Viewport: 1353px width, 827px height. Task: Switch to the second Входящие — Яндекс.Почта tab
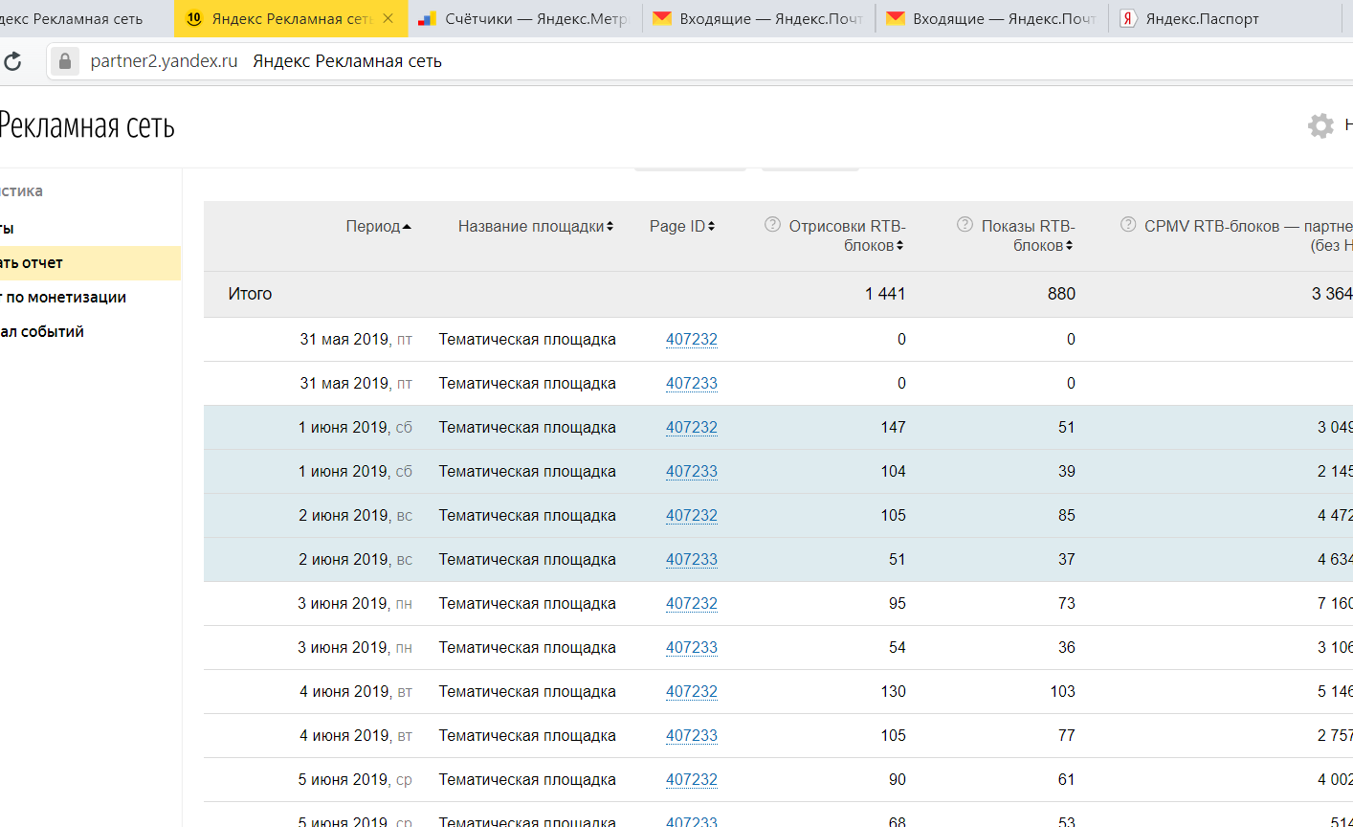click(x=992, y=18)
